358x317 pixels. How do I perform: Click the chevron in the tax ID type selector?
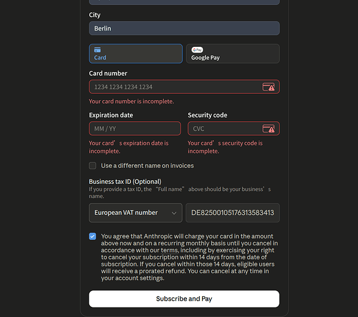(174, 213)
